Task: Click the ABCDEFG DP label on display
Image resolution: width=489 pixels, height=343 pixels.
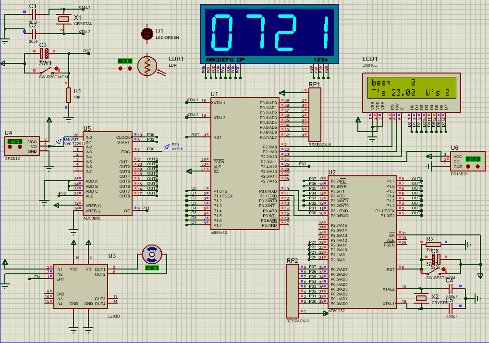Action: click(x=225, y=60)
